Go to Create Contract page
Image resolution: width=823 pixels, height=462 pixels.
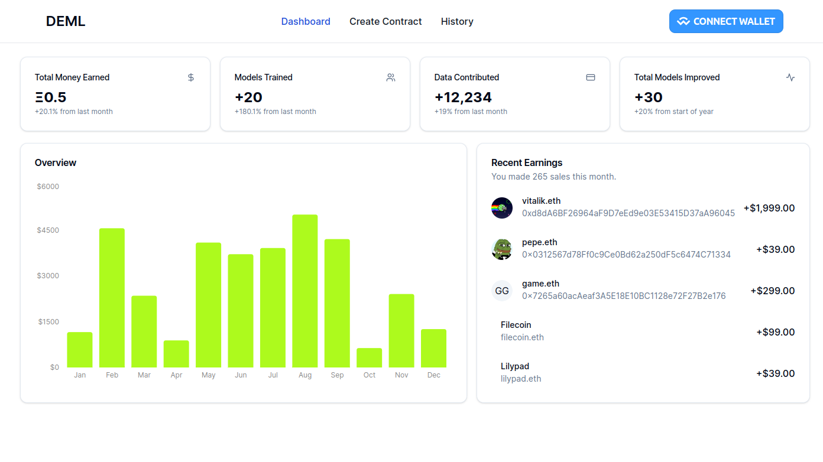tap(385, 21)
